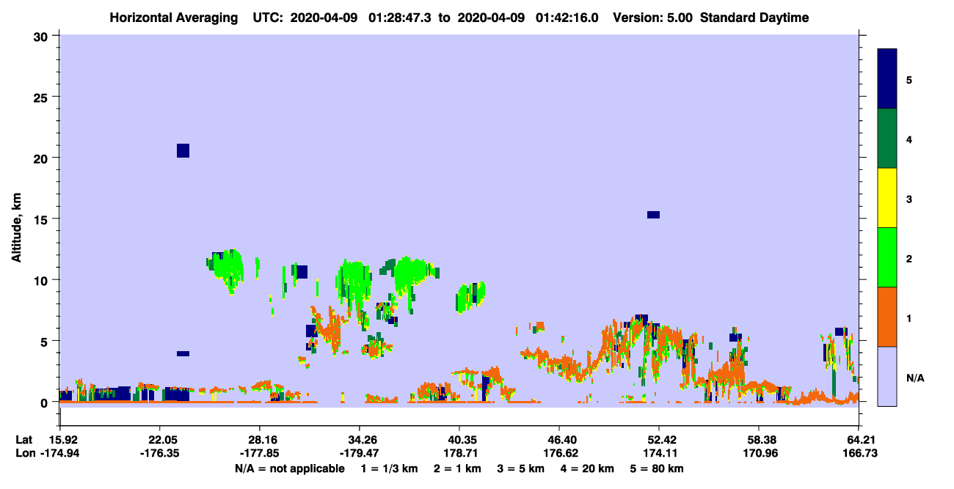The width and height of the screenshot is (954, 489).
Task: Click the longitude value 176.62
Action: [x=559, y=453]
